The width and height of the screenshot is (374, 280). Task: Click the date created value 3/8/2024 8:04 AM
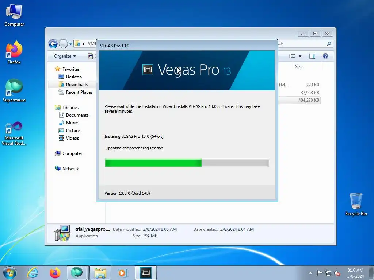tap(237, 229)
